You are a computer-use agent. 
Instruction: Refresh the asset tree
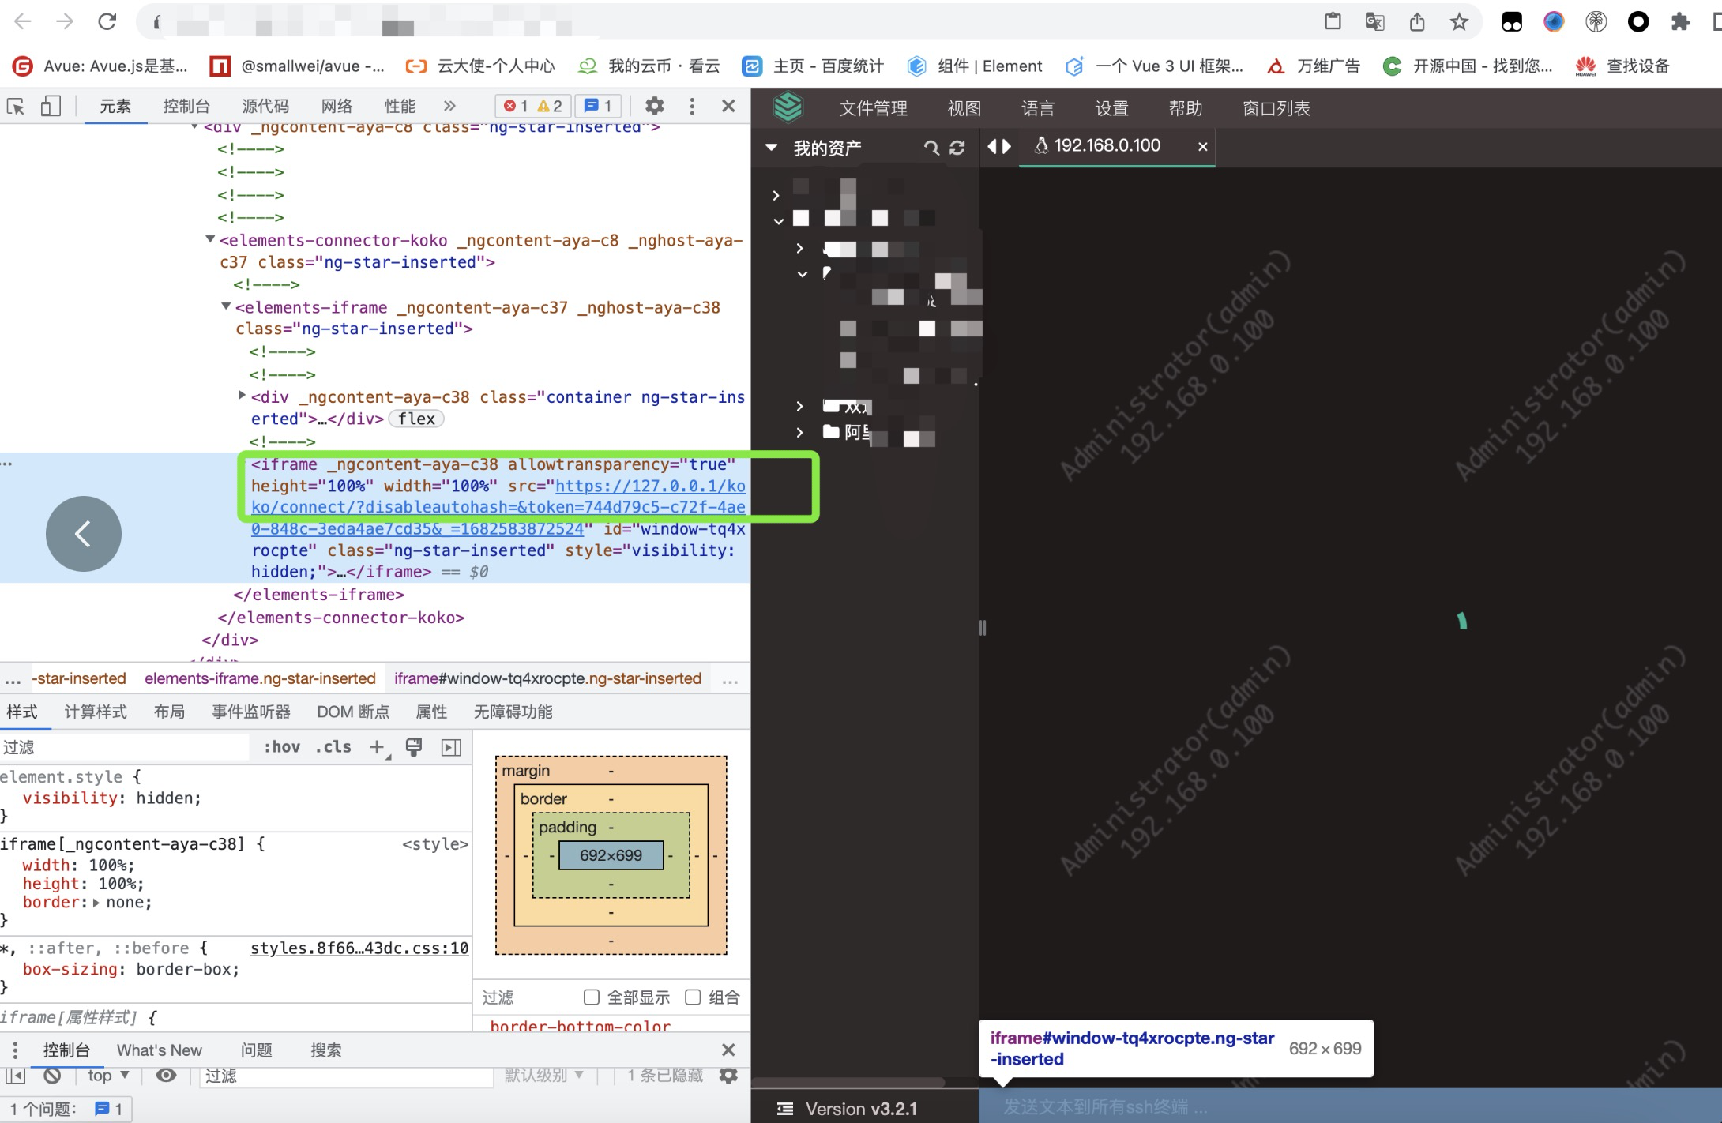[x=957, y=148]
